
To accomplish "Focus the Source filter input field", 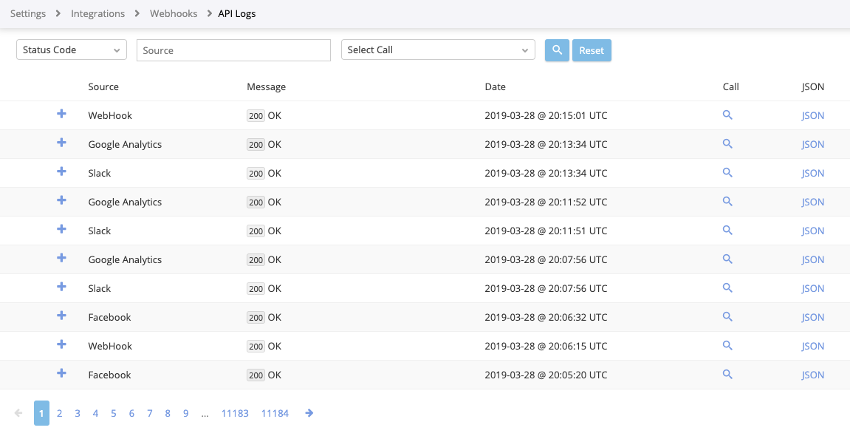I will pyautogui.click(x=233, y=50).
